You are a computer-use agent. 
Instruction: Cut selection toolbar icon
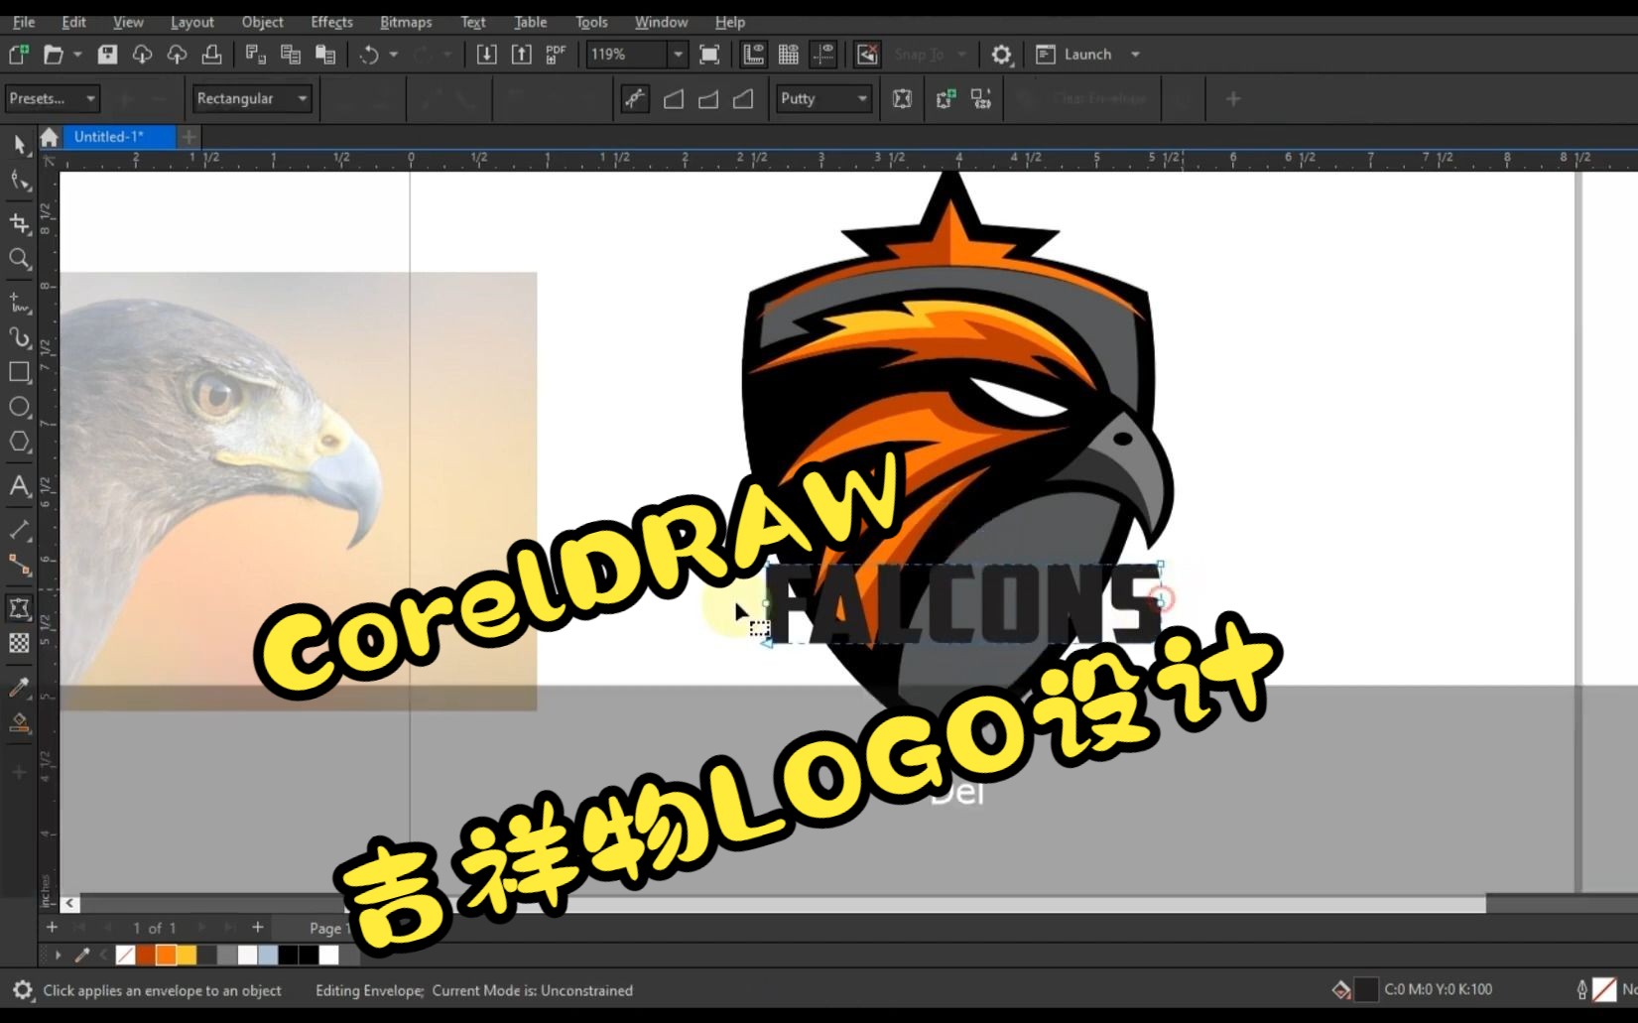(255, 55)
